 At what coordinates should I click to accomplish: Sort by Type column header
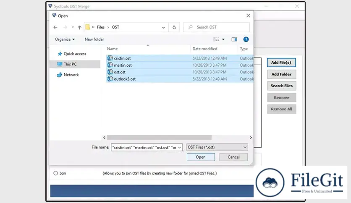coord(244,49)
